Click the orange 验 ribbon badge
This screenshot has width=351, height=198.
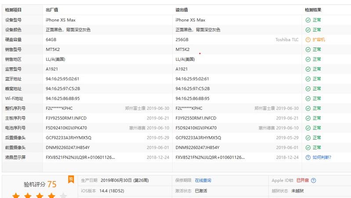pos(71,179)
